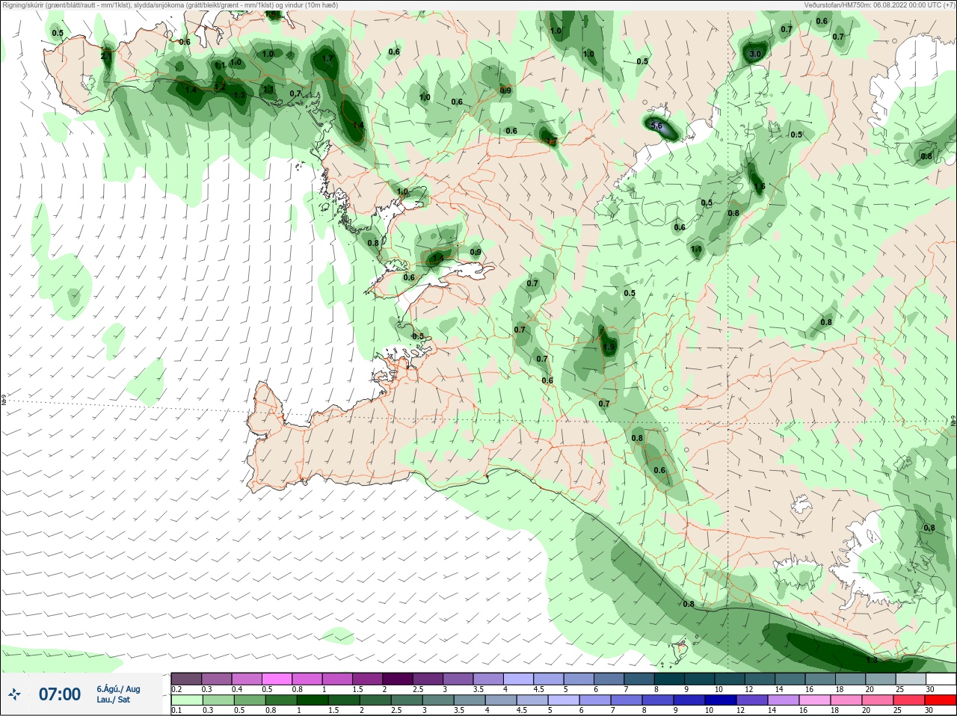957x716 pixels.
Task: Select the darkest purple 2 swatch, upper legend row
Action: coord(398,679)
